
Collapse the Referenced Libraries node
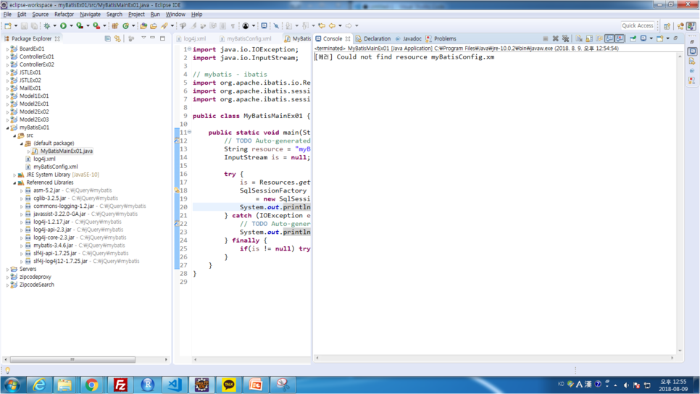point(14,183)
